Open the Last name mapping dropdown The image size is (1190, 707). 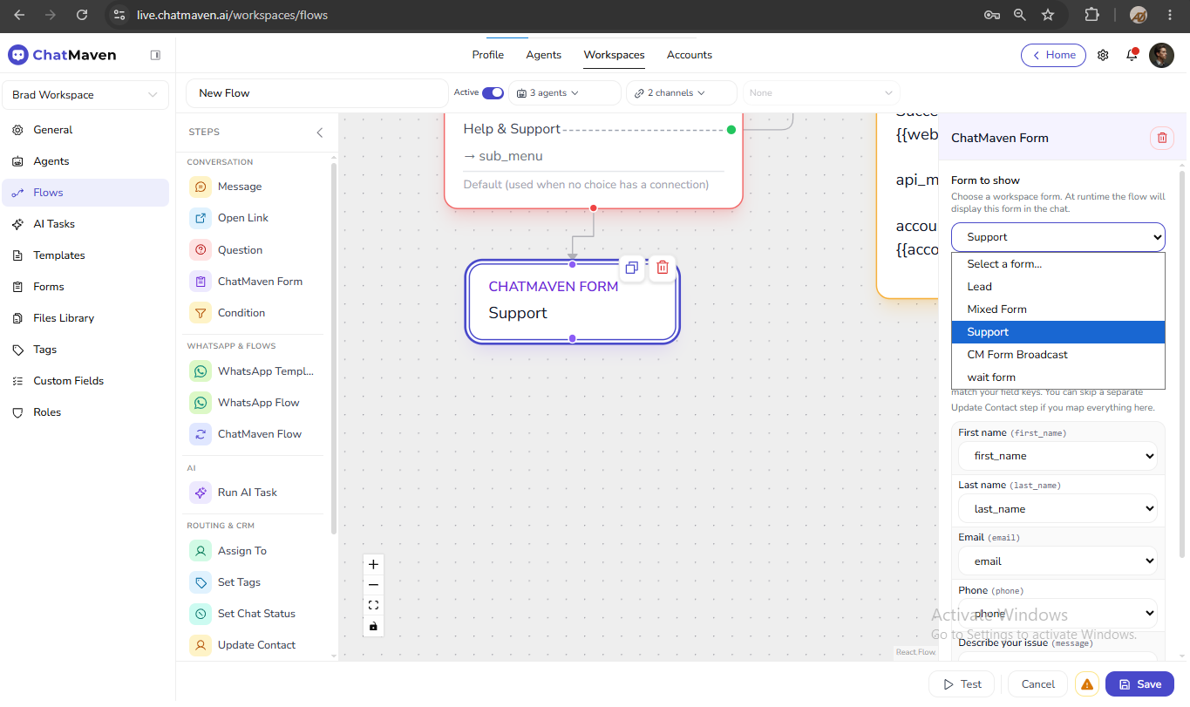[x=1057, y=509]
